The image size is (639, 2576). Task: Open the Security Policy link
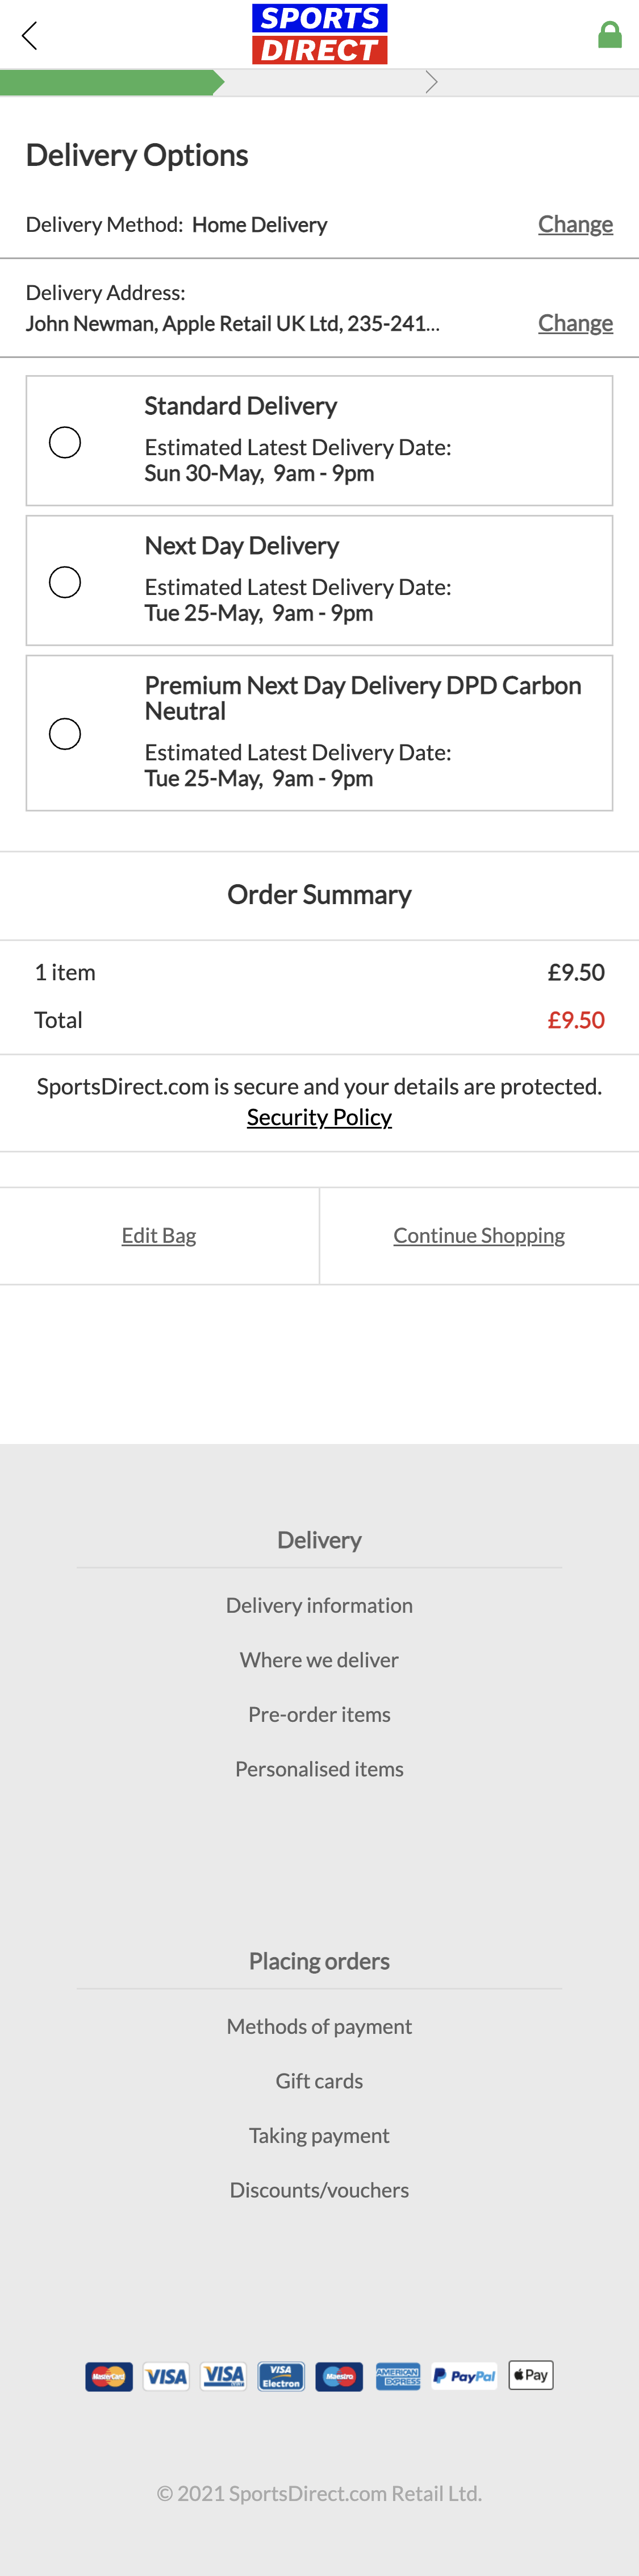coord(319,1116)
